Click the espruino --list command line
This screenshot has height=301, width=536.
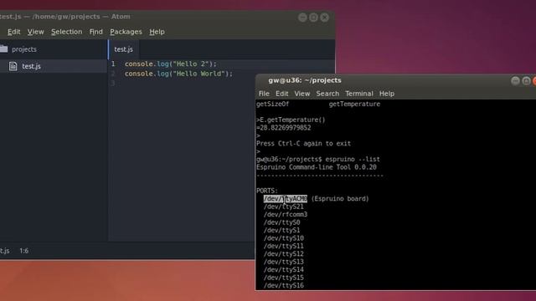coord(318,160)
